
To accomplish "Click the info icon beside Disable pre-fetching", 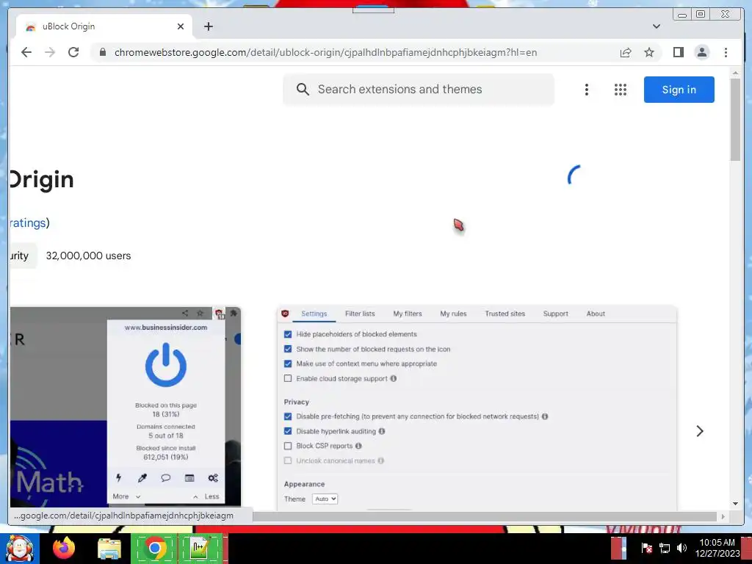I will [545, 416].
